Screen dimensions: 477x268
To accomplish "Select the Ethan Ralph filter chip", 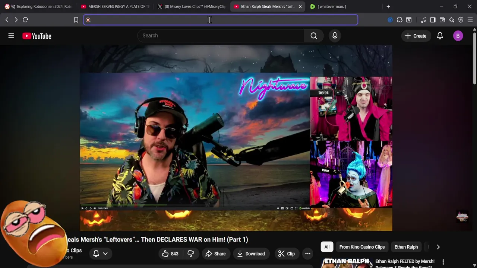I will tap(406, 247).
